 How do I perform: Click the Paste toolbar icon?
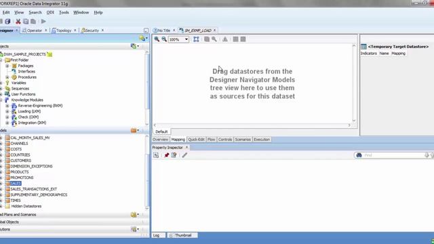point(33,21)
